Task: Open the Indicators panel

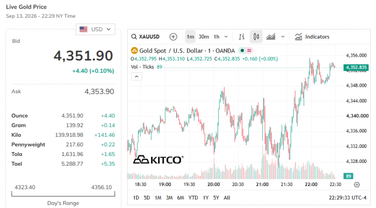Action: click(x=312, y=37)
